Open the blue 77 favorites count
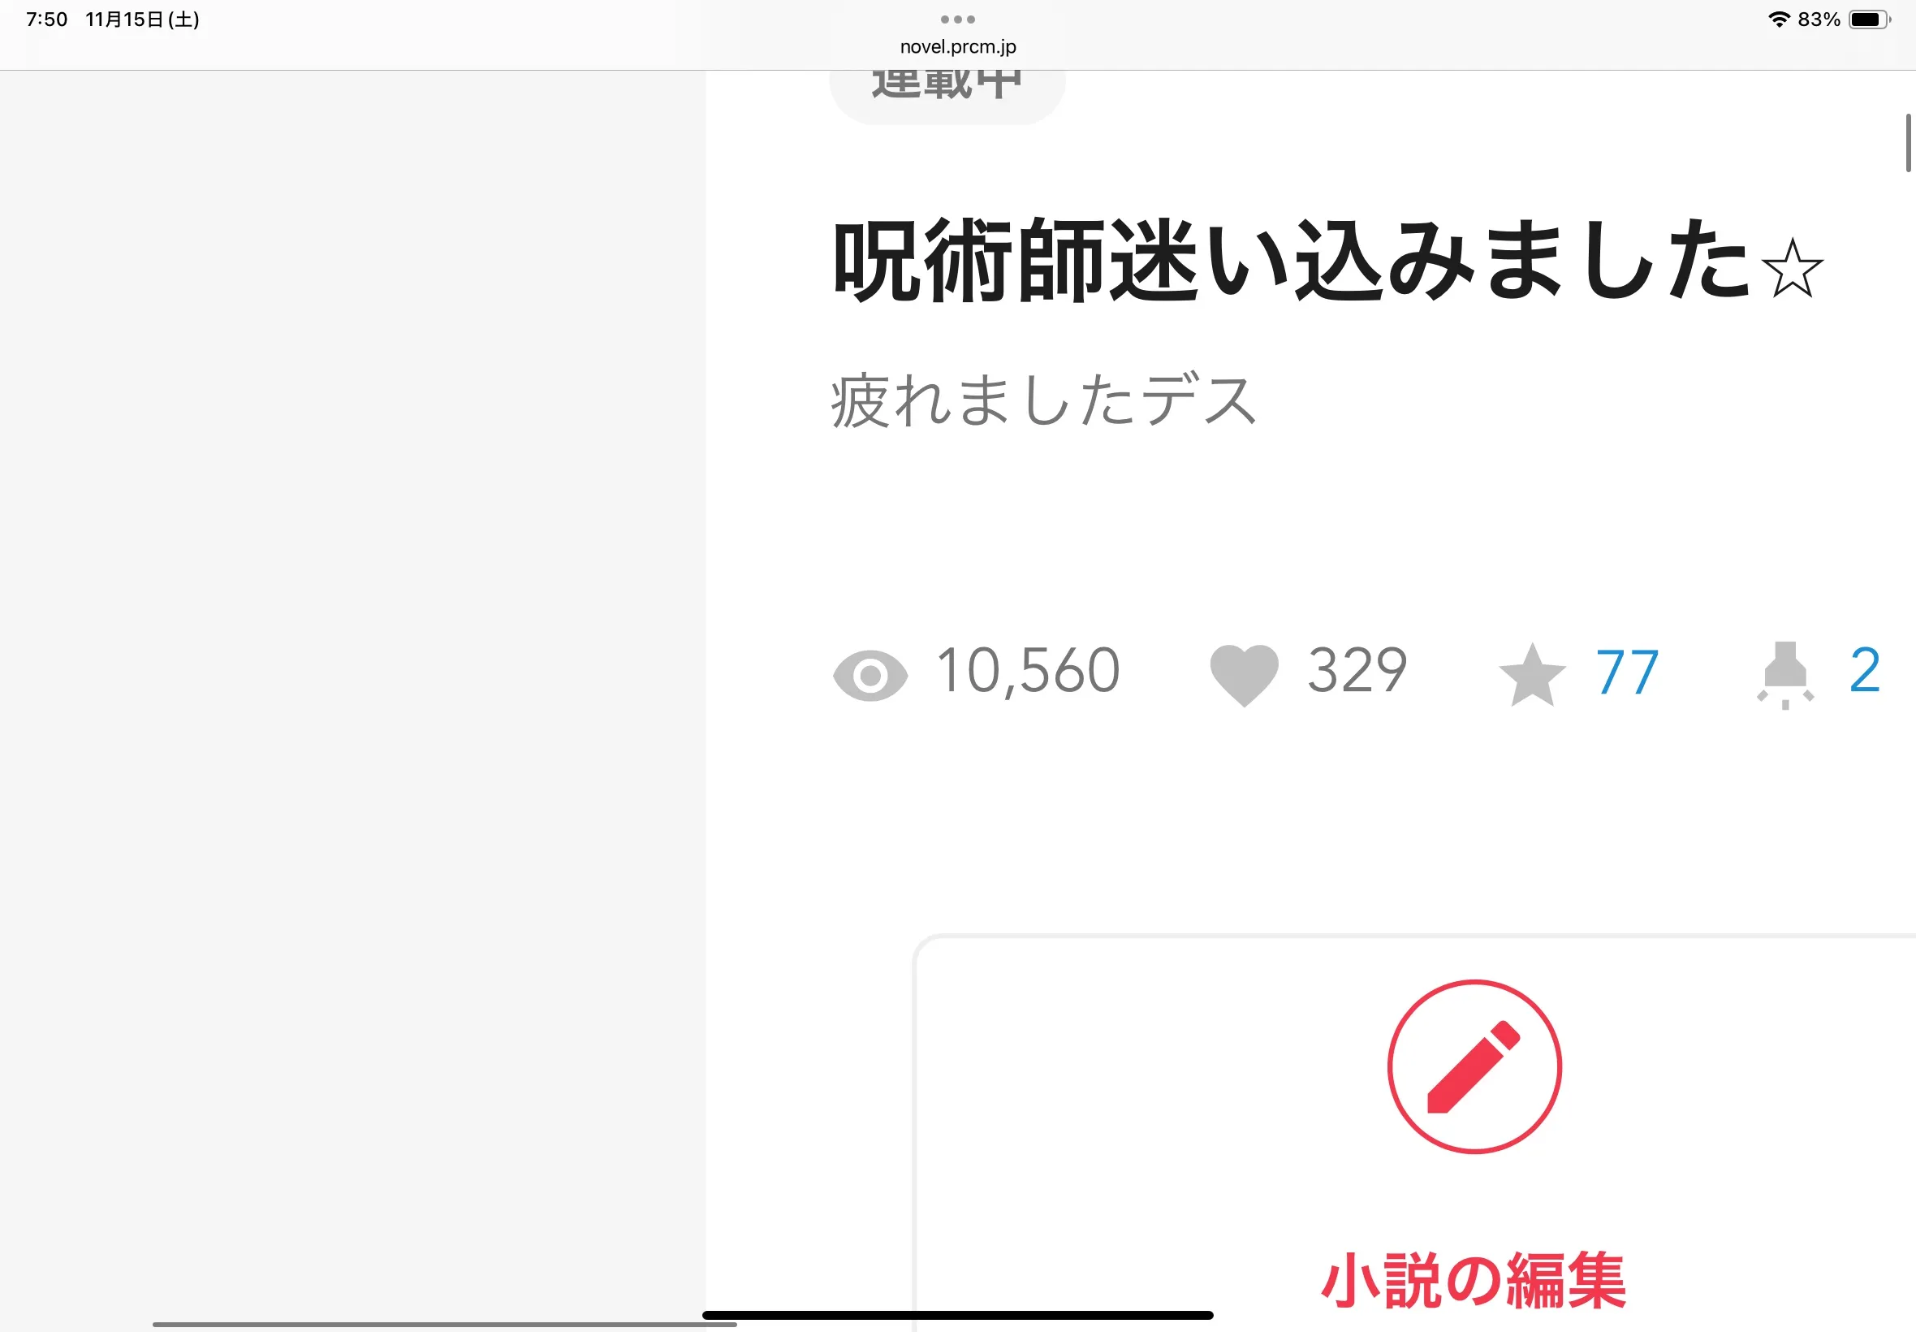This screenshot has width=1916, height=1332. point(1628,672)
